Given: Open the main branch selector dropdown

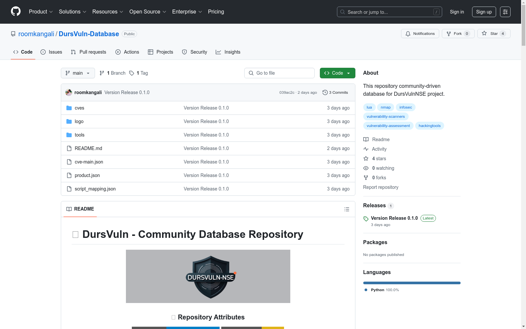Looking at the screenshot, I should pos(78,73).
